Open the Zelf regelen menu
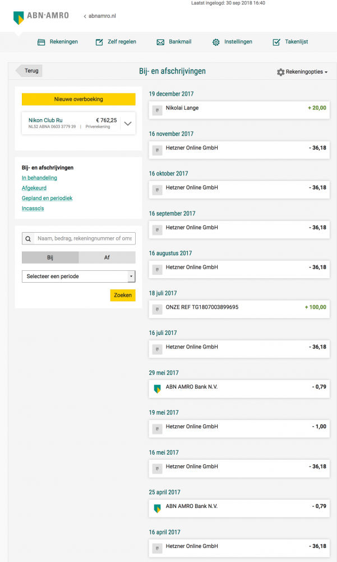 [116, 42]
